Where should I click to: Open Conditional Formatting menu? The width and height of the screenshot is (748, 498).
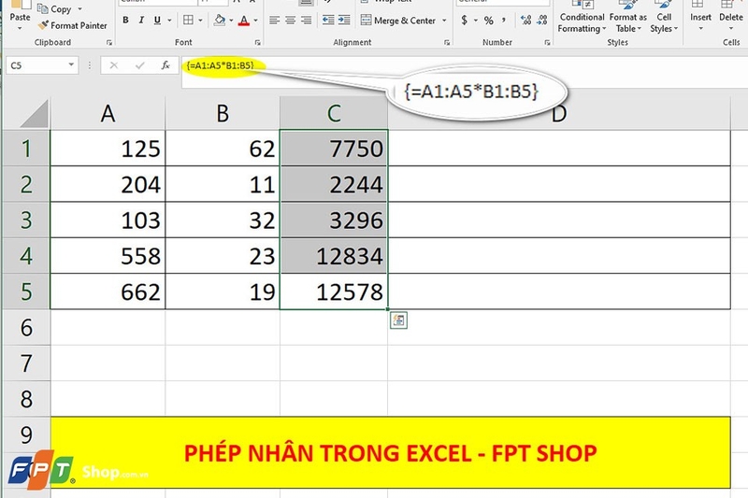pyautogui.click(x=582, y=18)
